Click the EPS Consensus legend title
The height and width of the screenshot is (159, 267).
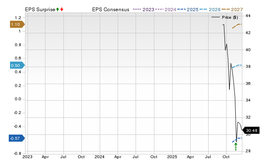tap(111, 10)
